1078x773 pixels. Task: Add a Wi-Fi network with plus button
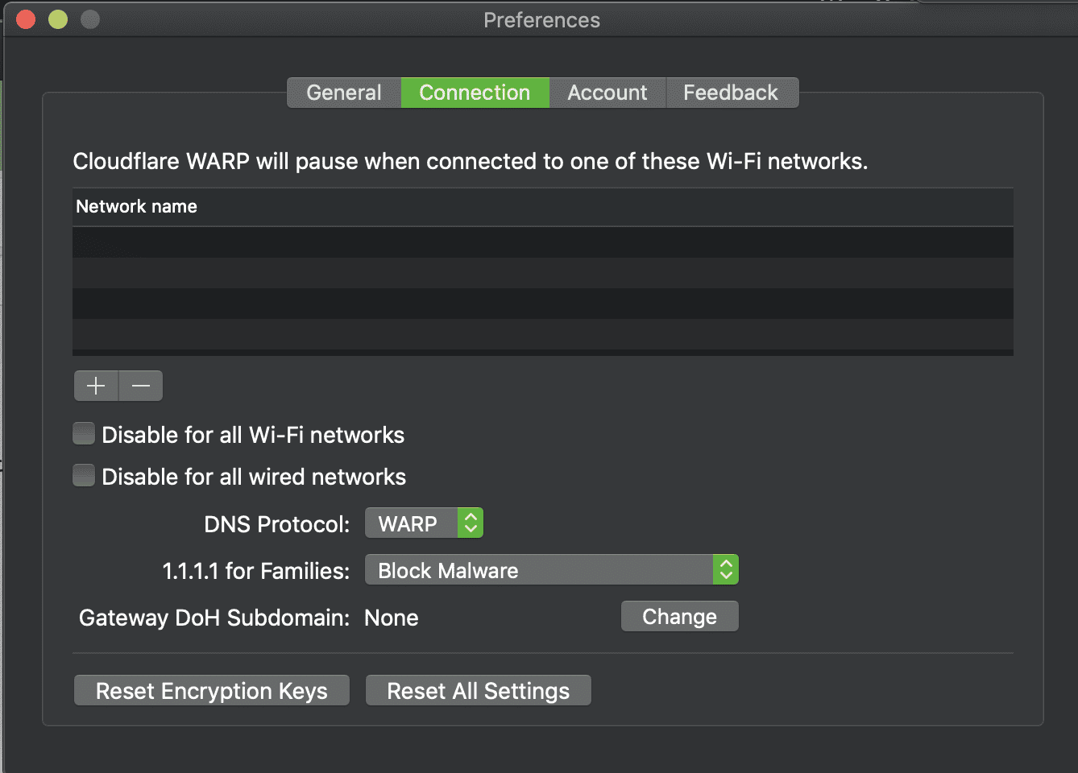[x=96, y=386]
